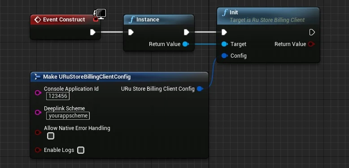
Task: Click the Enable Logs input pin
Action: pos(38,150)
